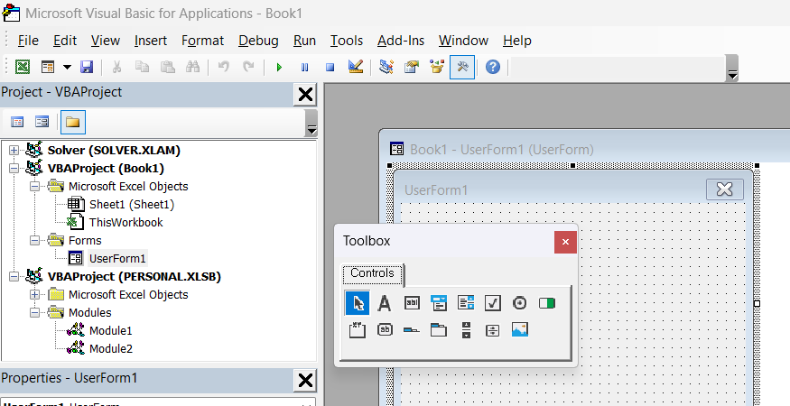Open the Object Browser toolbar icon
This screenshot has height=406, width=790.
pos(437,67)
